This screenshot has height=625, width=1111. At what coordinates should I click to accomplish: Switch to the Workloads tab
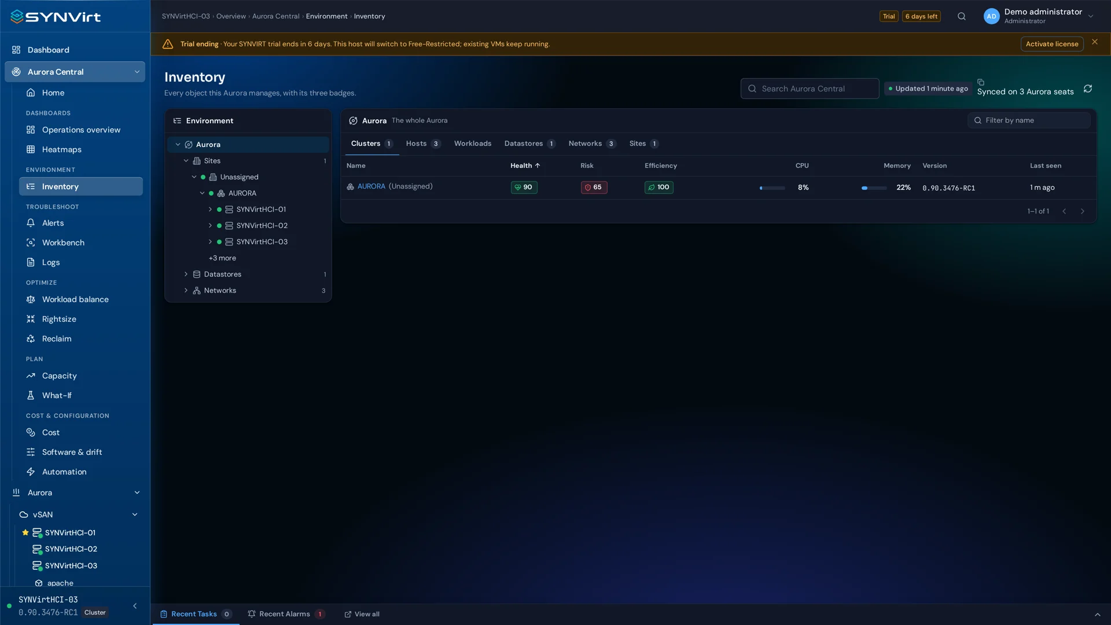[473, 144]
